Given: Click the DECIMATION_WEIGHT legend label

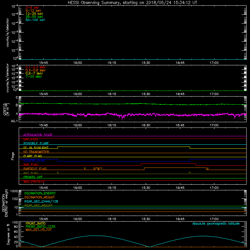Looking at the screenshot, I should coord(40,197).
